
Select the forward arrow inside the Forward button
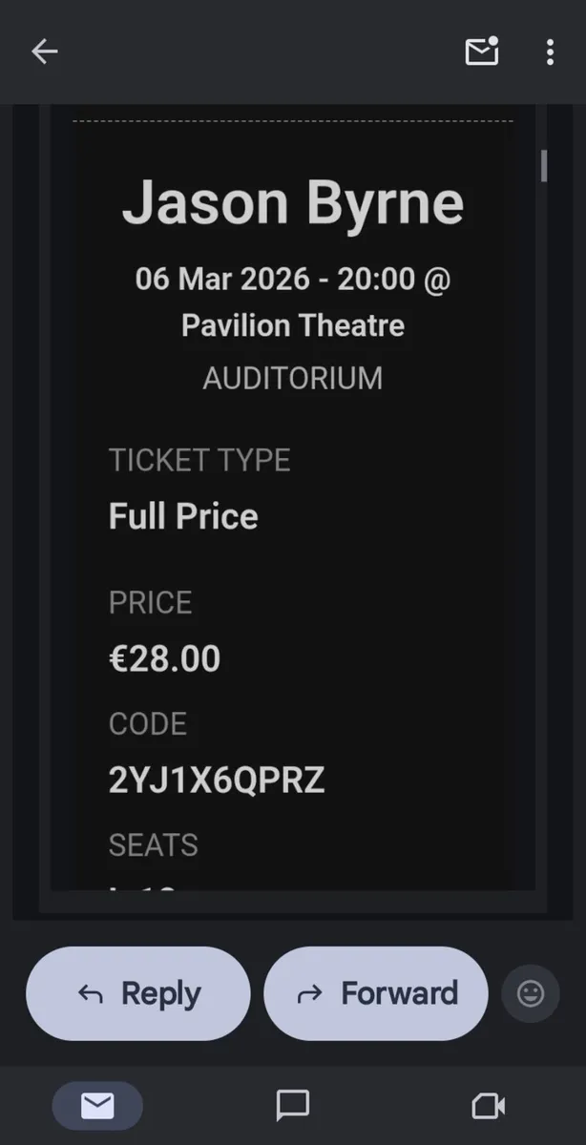(x=310, y=993)
